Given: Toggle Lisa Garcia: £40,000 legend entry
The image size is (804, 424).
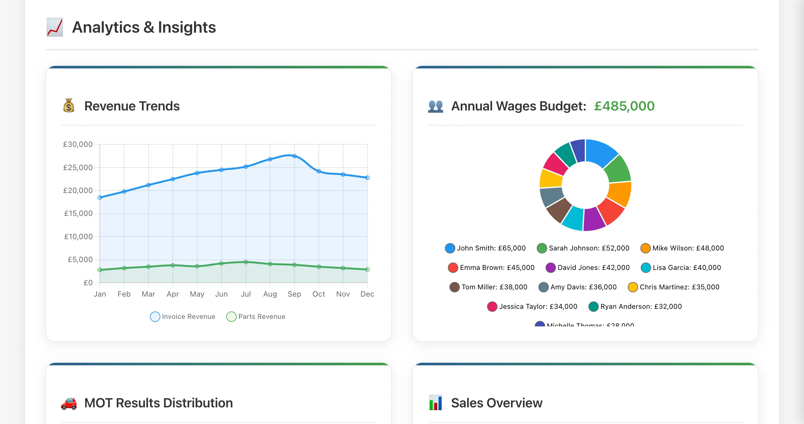Looking at the screenshot, I should tap(681, 267).
